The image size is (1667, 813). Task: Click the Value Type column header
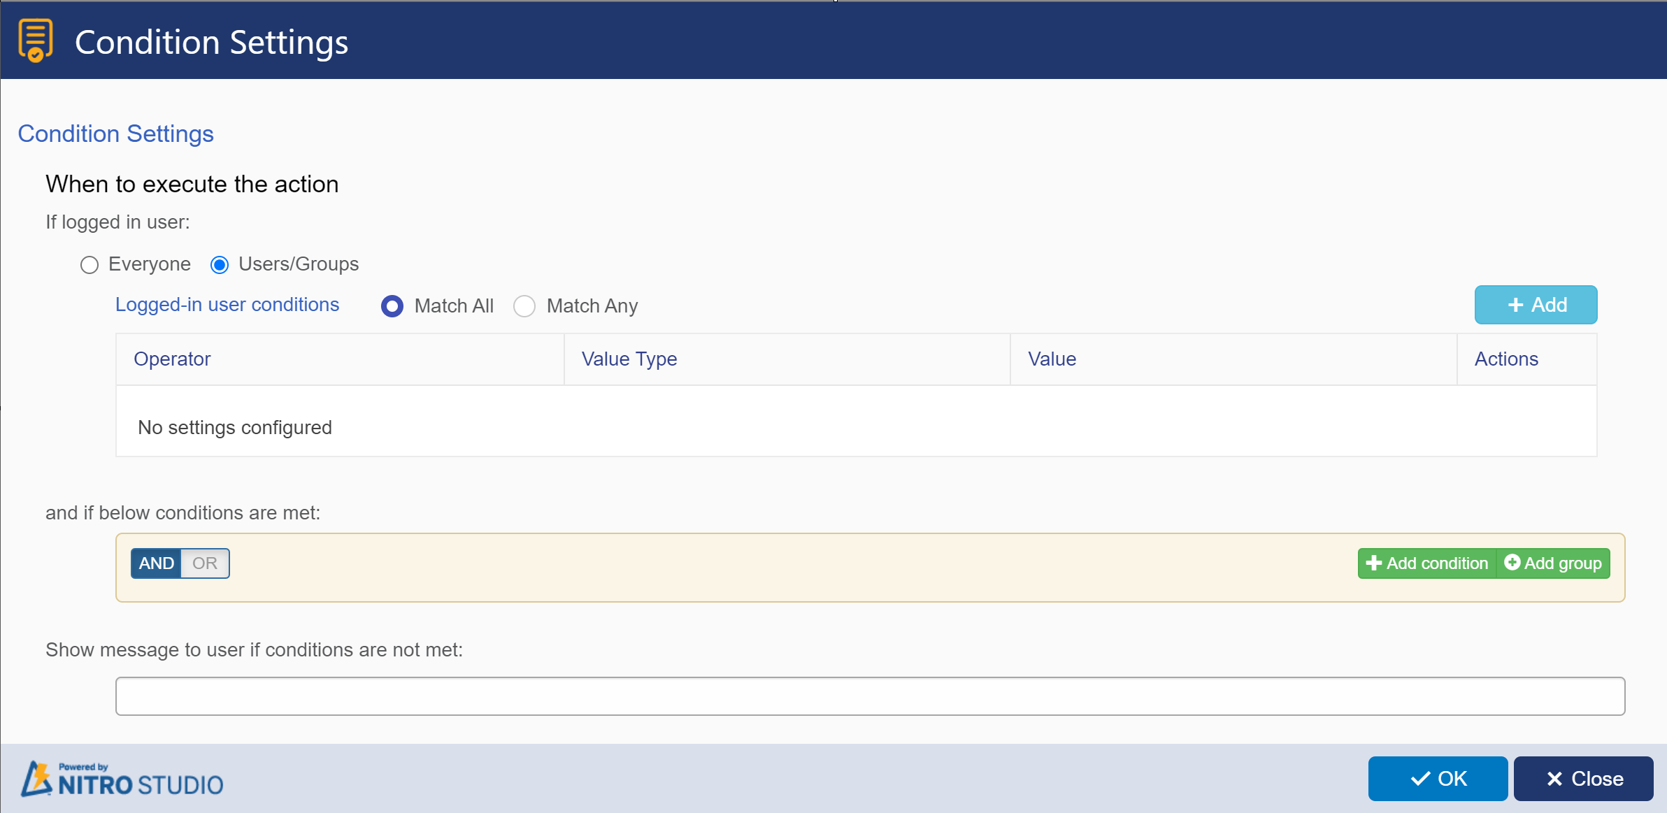pyautogui.click(x=629, y=358)
